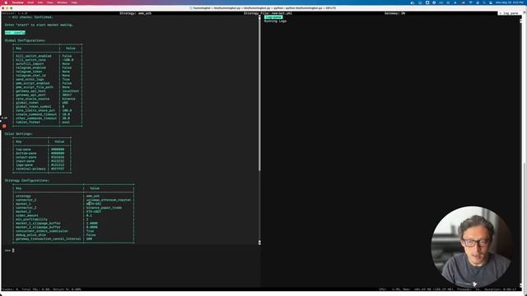527x296 pixels.
Task: Click the market_2 ETH-USDT value
Action: point(93,212)
